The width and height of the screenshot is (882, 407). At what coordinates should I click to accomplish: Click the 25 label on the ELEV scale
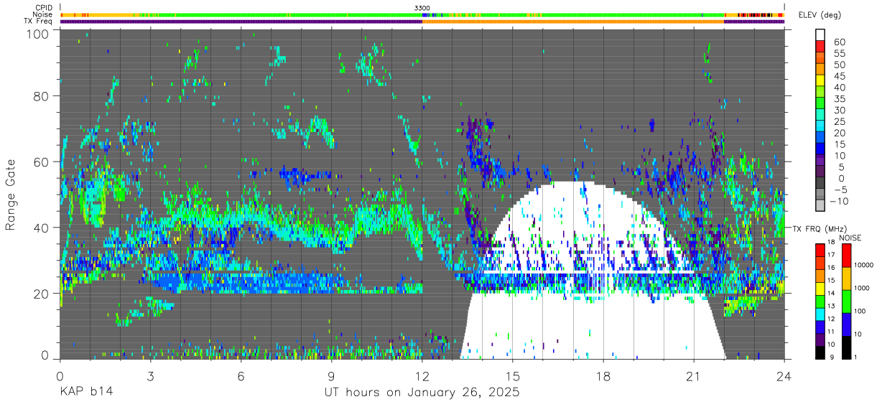click(840, 121)
